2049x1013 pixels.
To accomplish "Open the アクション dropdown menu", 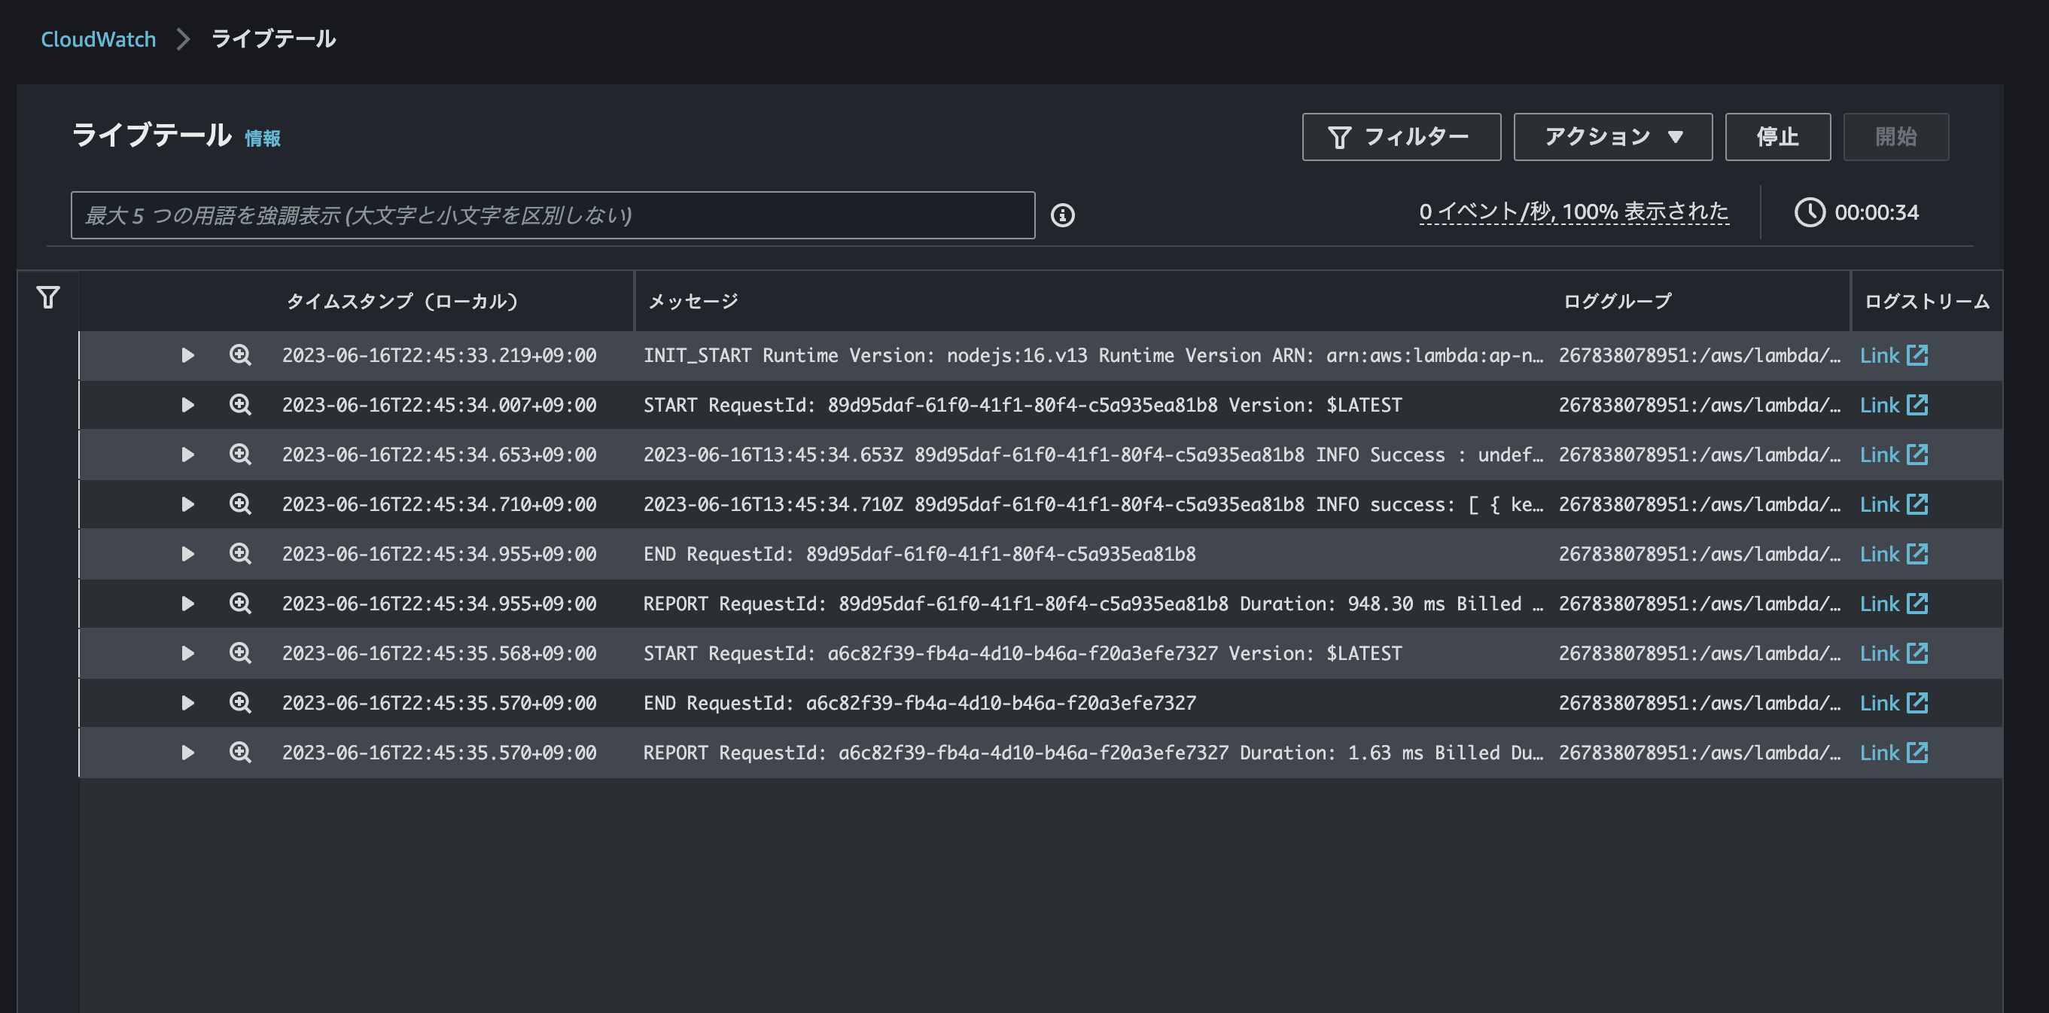I will [x=1612, y=136].
